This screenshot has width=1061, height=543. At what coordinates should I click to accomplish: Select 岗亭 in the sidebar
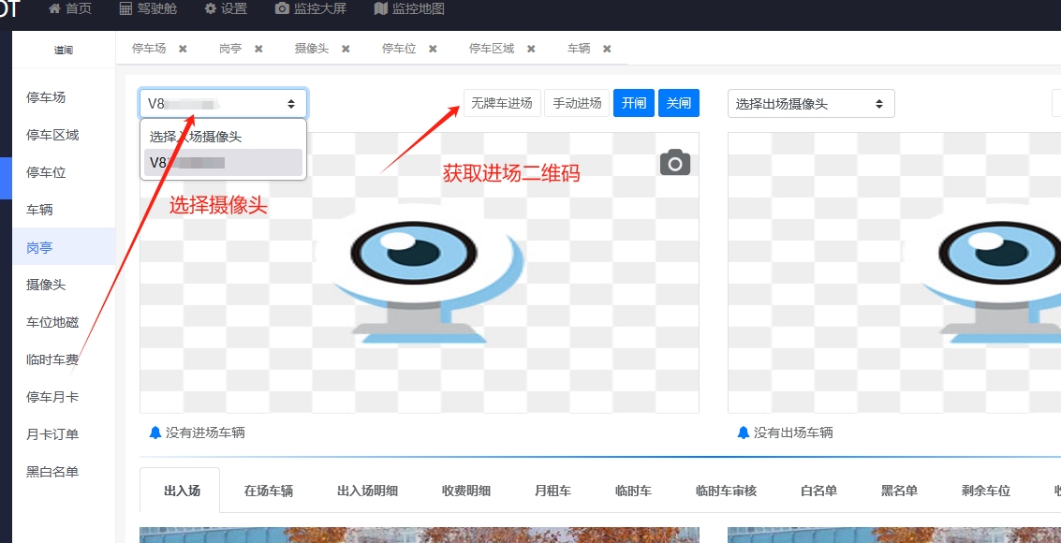(x=64, y=247)
